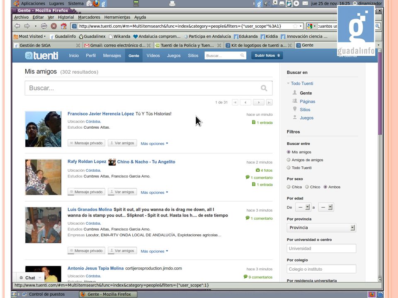Expand Más opciones for Rafy Roldan Lopez
This screenshot has width=398, height=298.
[154, 192]
